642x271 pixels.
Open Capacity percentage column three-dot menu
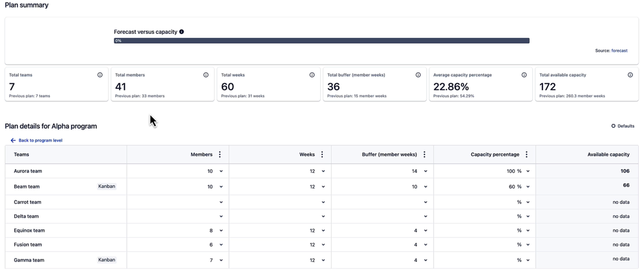coord(526,154)
